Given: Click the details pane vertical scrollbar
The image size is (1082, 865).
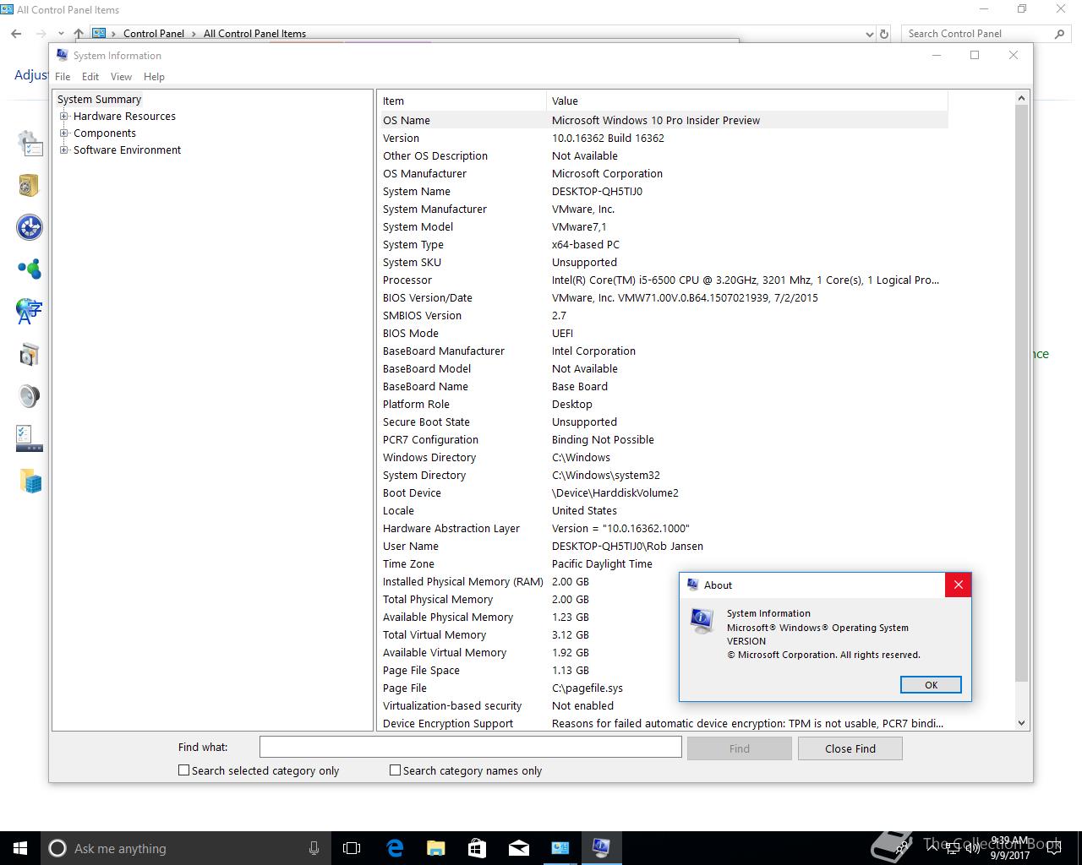Looking at the screenshot, I should pos(1021,393).
